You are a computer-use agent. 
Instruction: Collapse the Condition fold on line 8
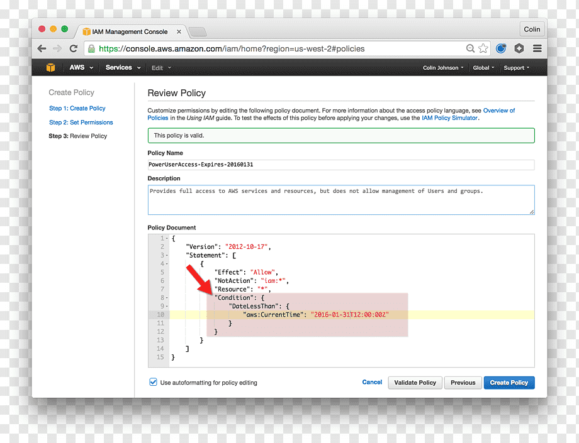point(167,298)
